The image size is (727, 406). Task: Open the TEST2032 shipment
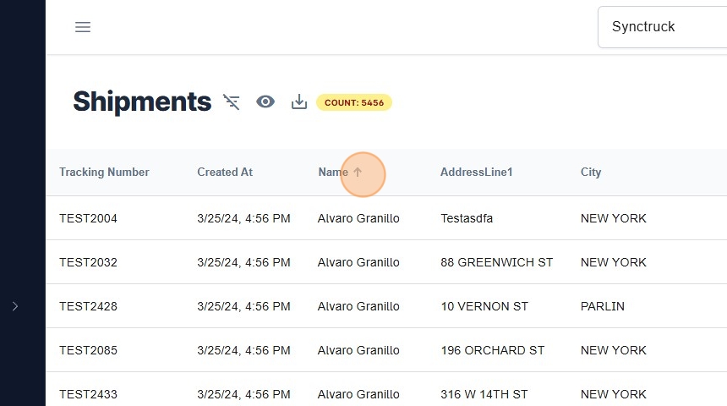(88, 262)
